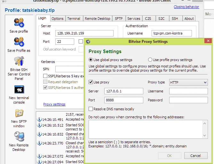Select Use profile proxy settings radio
The width and height of the screenshot is (214, 164).
tap(150, 60)
